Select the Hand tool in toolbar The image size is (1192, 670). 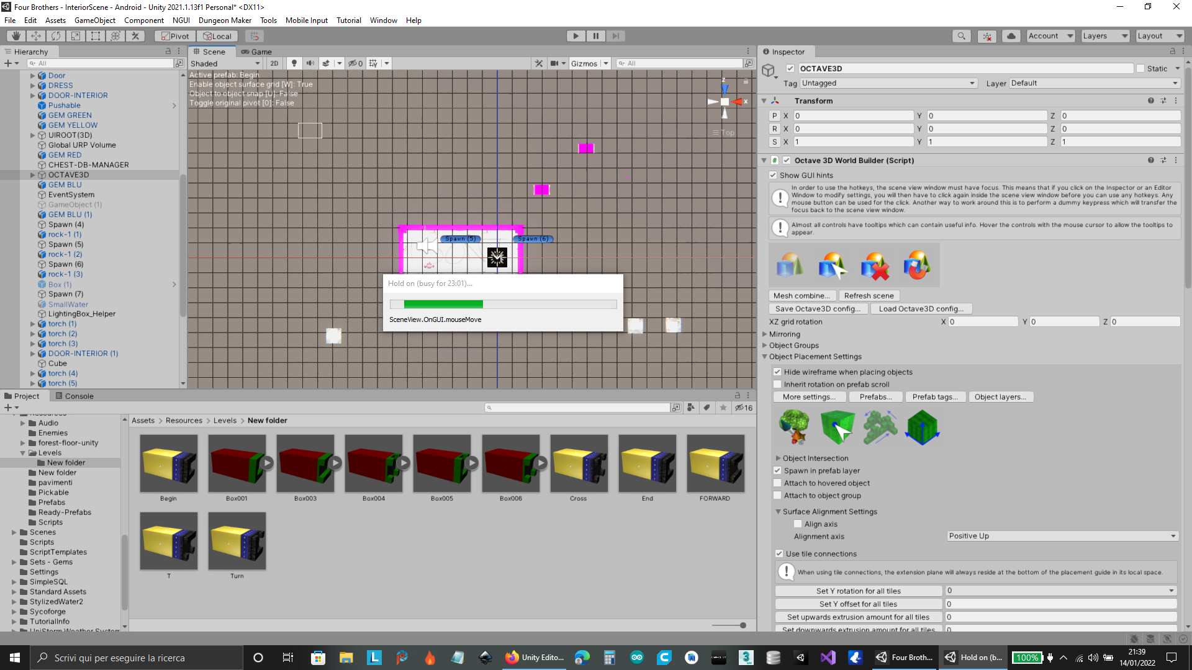[16, 36]
